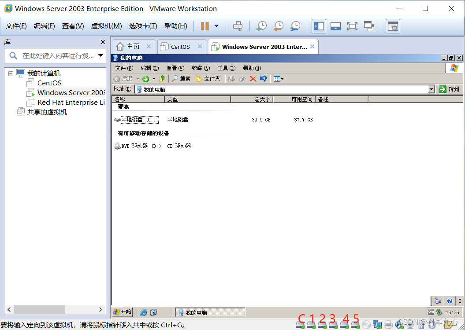Open the snapshot manager wrench-clock icon
Screen dimensions: 465x330
click(x=295, y=26)
